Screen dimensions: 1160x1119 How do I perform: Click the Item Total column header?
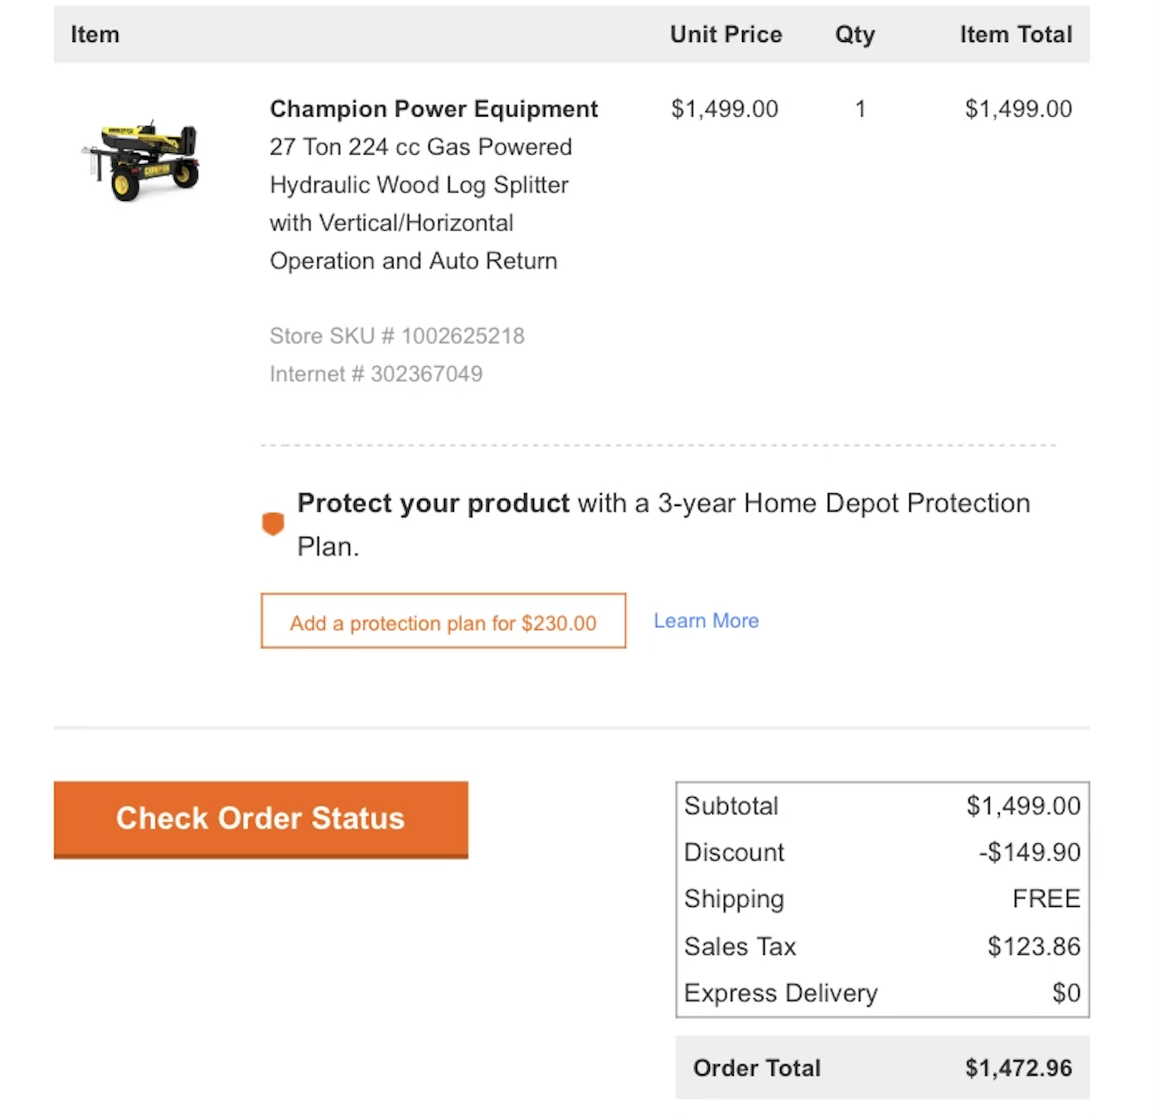[x=1015, y=34]
